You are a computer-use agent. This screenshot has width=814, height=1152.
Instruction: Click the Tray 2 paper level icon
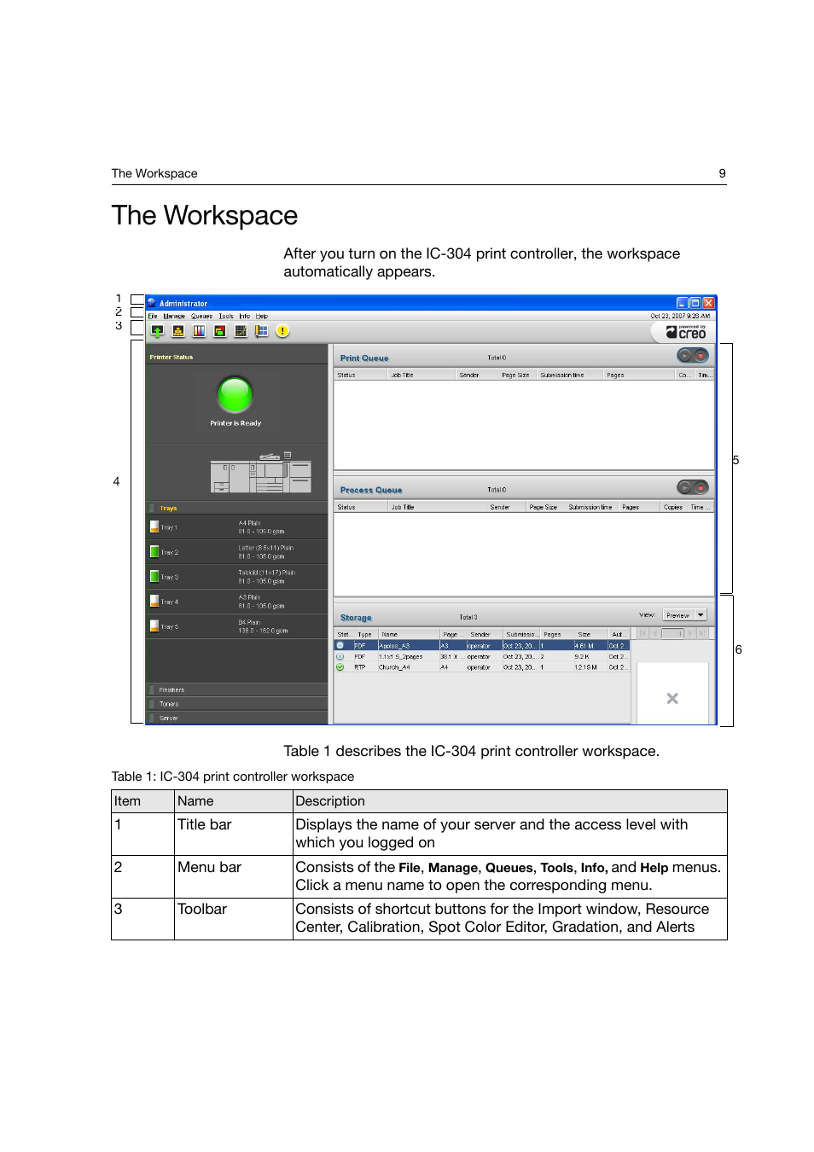click(154, 551)
